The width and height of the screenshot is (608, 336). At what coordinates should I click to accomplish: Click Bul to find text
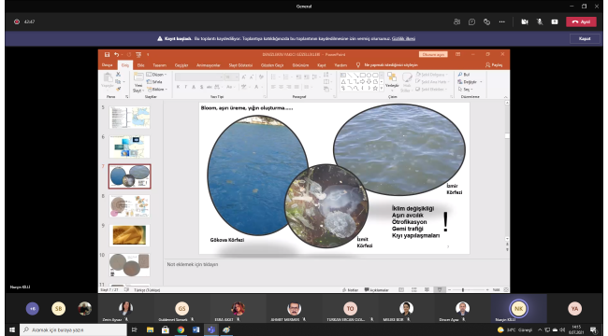click(464, 75)
